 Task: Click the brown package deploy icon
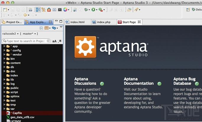(x=46, y=28)
